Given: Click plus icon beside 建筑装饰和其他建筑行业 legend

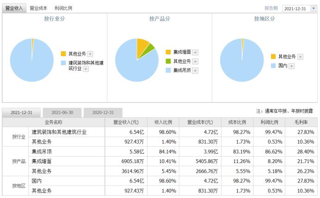Looking at the screenshot, I should [x=86, y=69].
